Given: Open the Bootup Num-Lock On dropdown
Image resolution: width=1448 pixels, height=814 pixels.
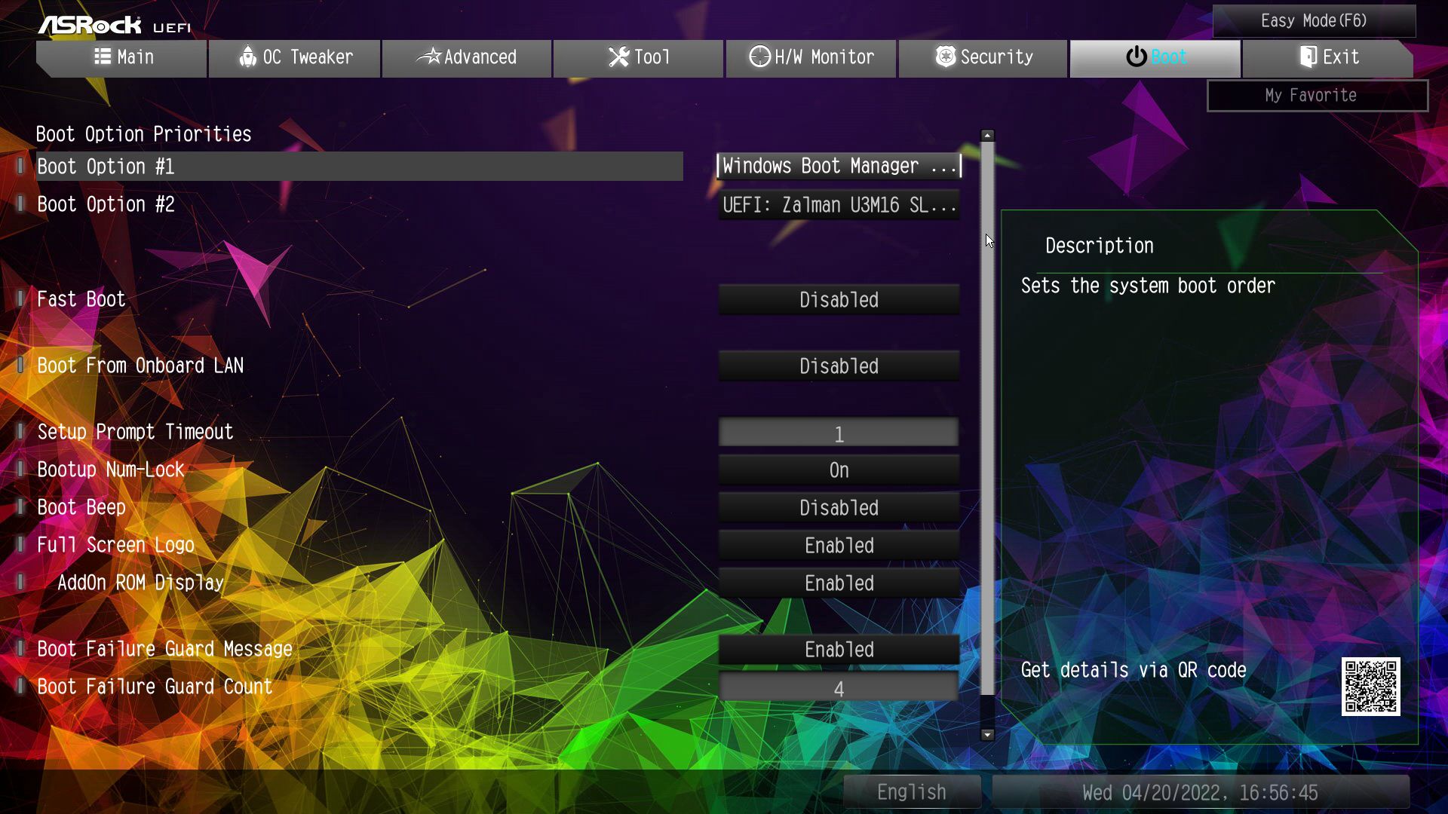Looking at the screenshot, I should point(839,470).
